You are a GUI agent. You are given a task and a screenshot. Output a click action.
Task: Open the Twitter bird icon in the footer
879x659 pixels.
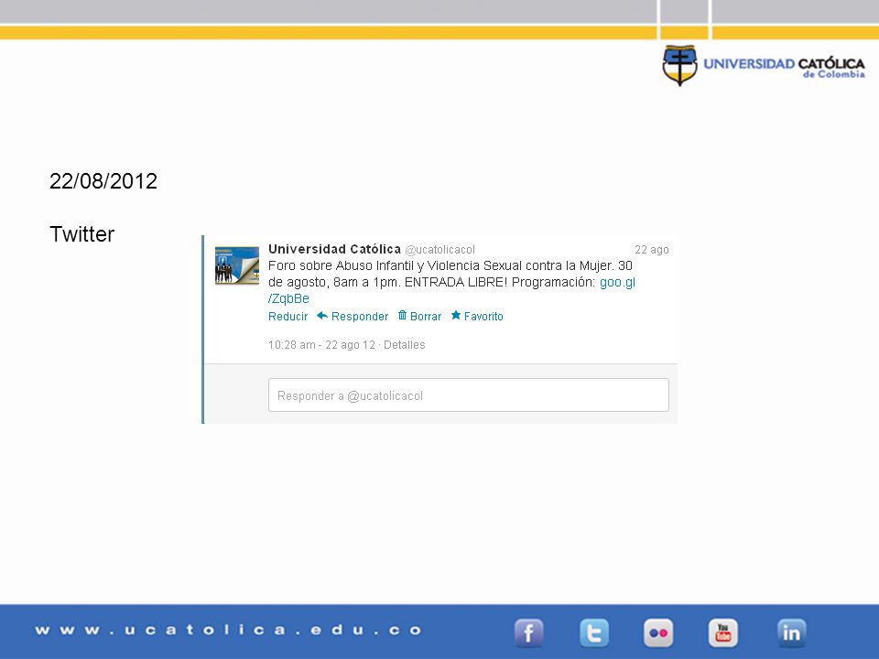pos(594,633)
